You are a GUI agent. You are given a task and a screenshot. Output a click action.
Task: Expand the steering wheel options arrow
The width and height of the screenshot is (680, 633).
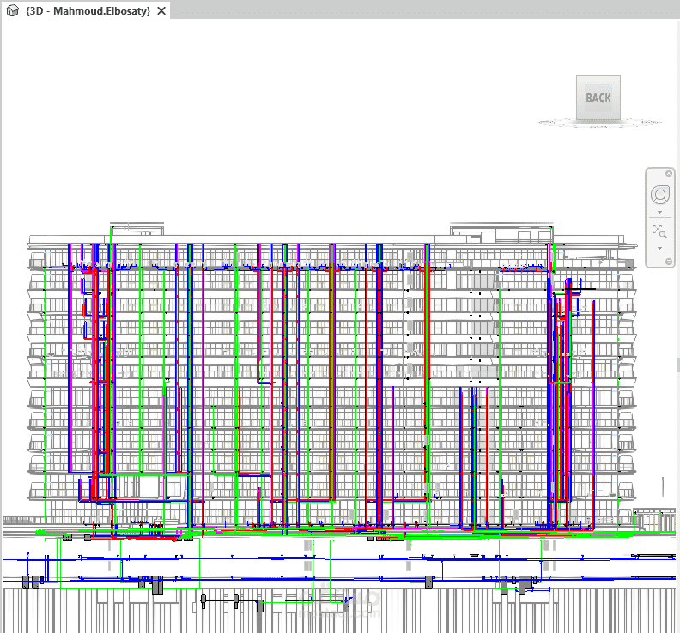pyautogui.click(x=659, y=211)
